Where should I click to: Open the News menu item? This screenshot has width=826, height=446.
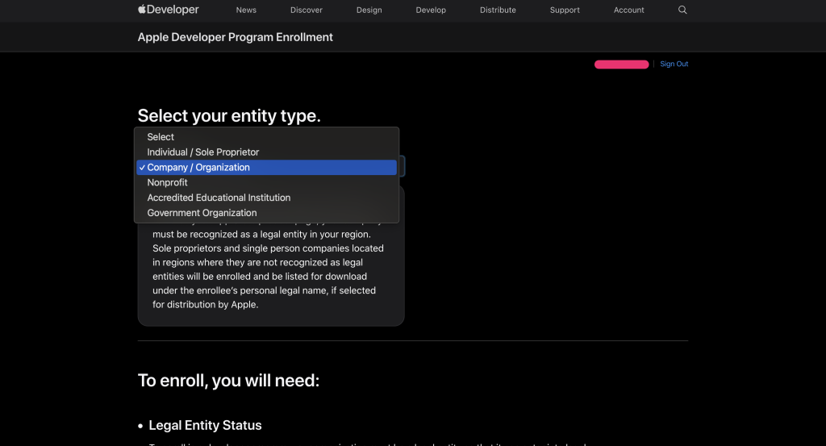[x=246, y=10]
